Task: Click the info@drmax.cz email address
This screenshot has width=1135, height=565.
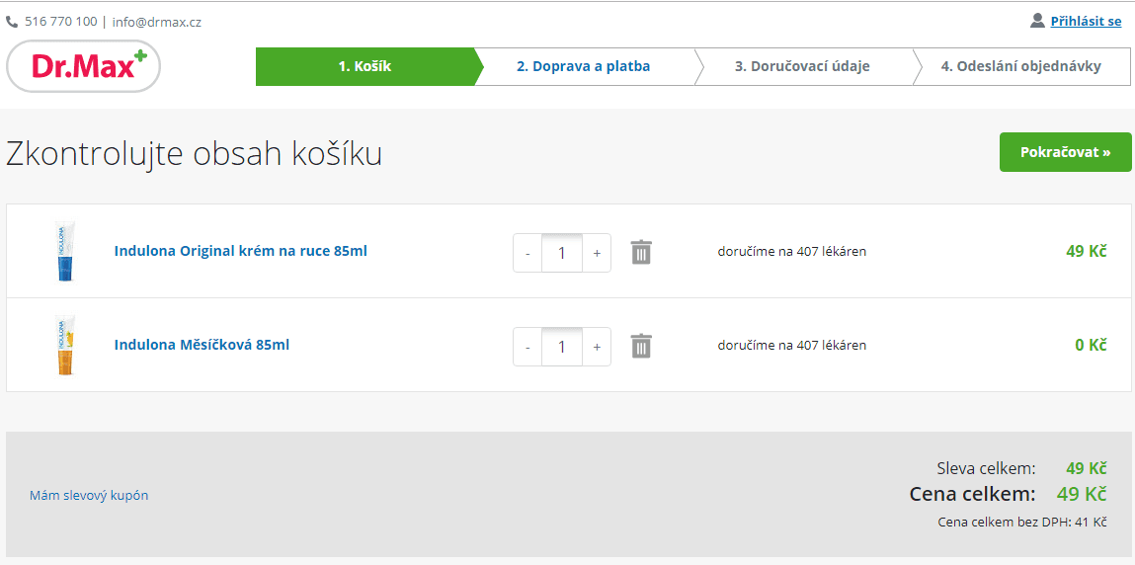Action: tap(156, 22)
